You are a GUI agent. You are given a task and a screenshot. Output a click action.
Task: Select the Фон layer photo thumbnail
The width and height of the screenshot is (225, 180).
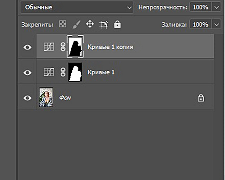click(46, 97)
